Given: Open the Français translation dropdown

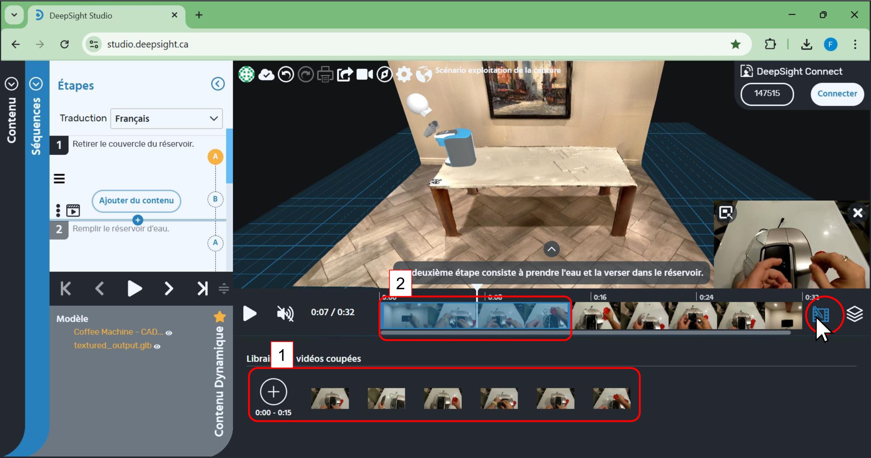Looking at the screenshot, I should coord(166,118).
